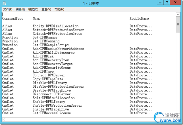Close the Notepad window

click(175, 3)
